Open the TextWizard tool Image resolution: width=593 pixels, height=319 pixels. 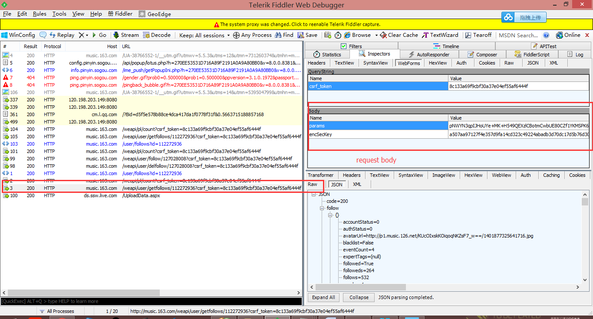click(x=440, y=35)
